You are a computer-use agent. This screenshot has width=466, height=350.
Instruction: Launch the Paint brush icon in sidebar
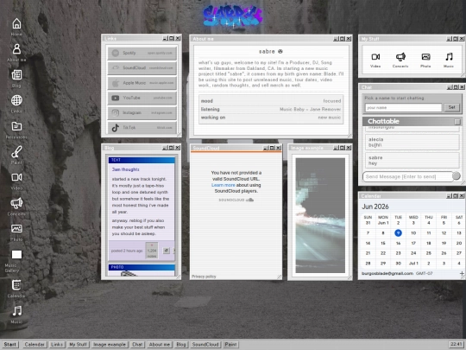(x=16, y=152)
